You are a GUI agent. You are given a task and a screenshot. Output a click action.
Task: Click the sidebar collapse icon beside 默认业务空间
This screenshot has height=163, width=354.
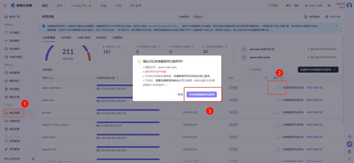tap(33, 159)
